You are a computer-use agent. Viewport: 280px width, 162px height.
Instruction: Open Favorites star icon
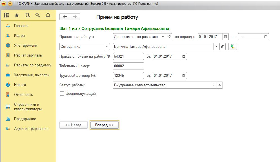coord(17,15)
